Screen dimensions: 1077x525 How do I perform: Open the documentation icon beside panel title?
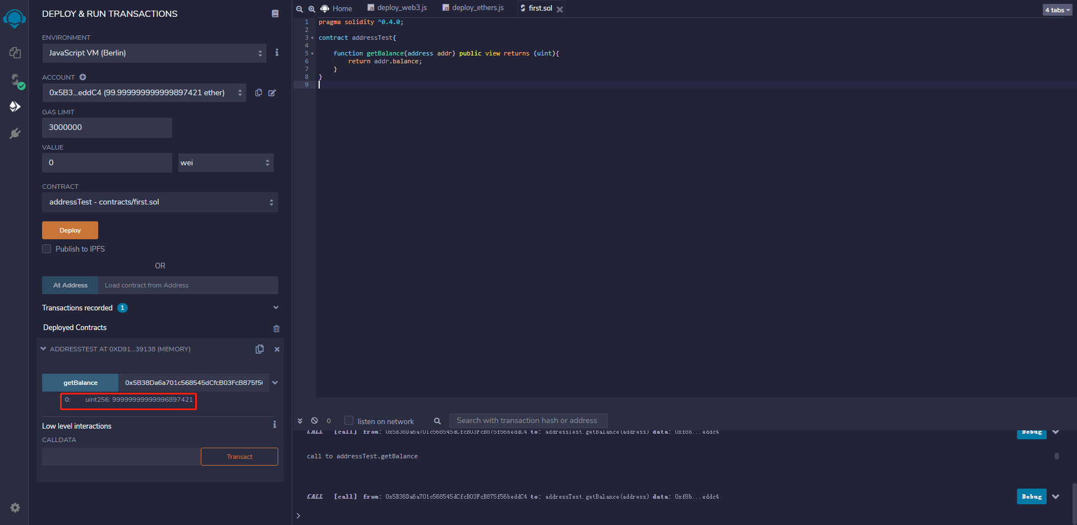pyautogui.click(x=275, y=13)
